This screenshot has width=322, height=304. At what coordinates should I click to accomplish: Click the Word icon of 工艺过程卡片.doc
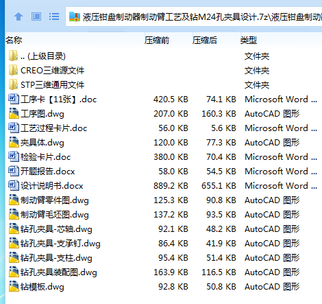click(14, 128)
